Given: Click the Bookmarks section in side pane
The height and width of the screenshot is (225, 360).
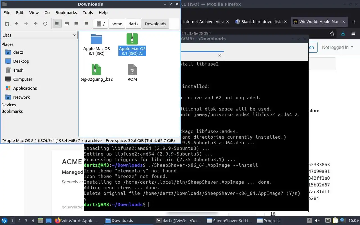Looking at the screenshot, I should click(x=12, y=111).
